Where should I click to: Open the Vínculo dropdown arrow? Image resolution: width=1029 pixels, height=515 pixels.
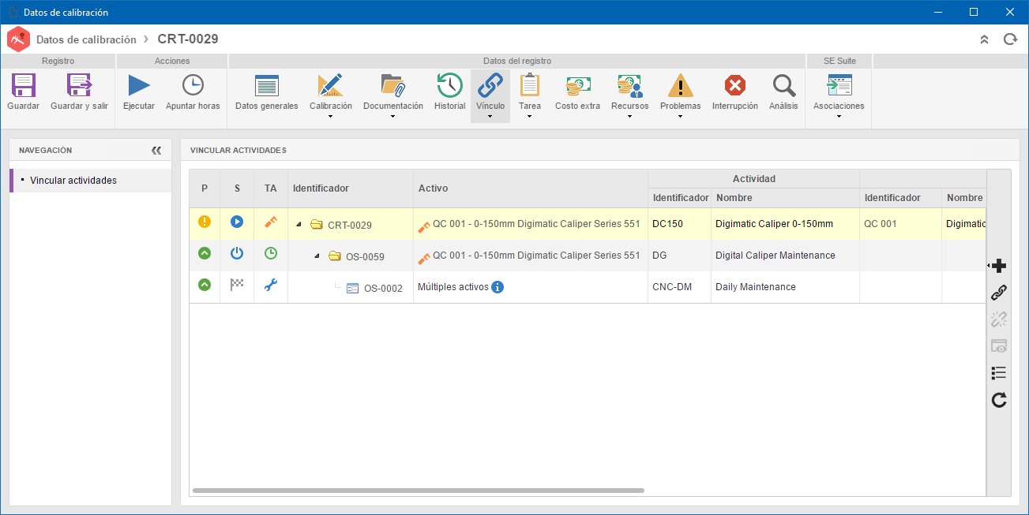(x=490, y=117)
